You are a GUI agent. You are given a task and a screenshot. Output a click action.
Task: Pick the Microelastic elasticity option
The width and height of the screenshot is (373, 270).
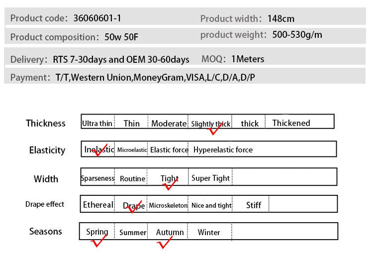(x=132, y=150)
